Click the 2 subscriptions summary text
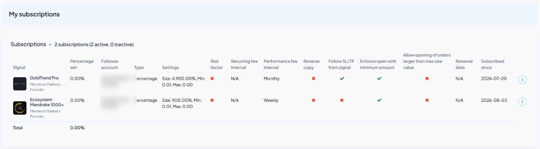 tap(94, 44)
